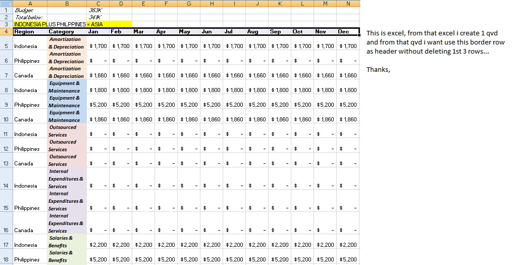Viewport: 515px width, 265px height.
Task: Select Indonesia region cell in row 14
Action: 30,179
